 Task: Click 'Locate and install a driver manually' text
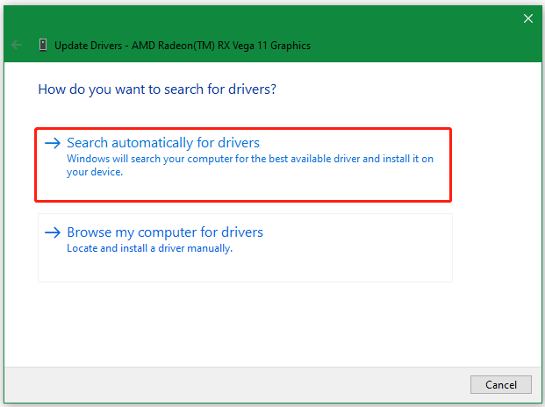click(149, 248)
